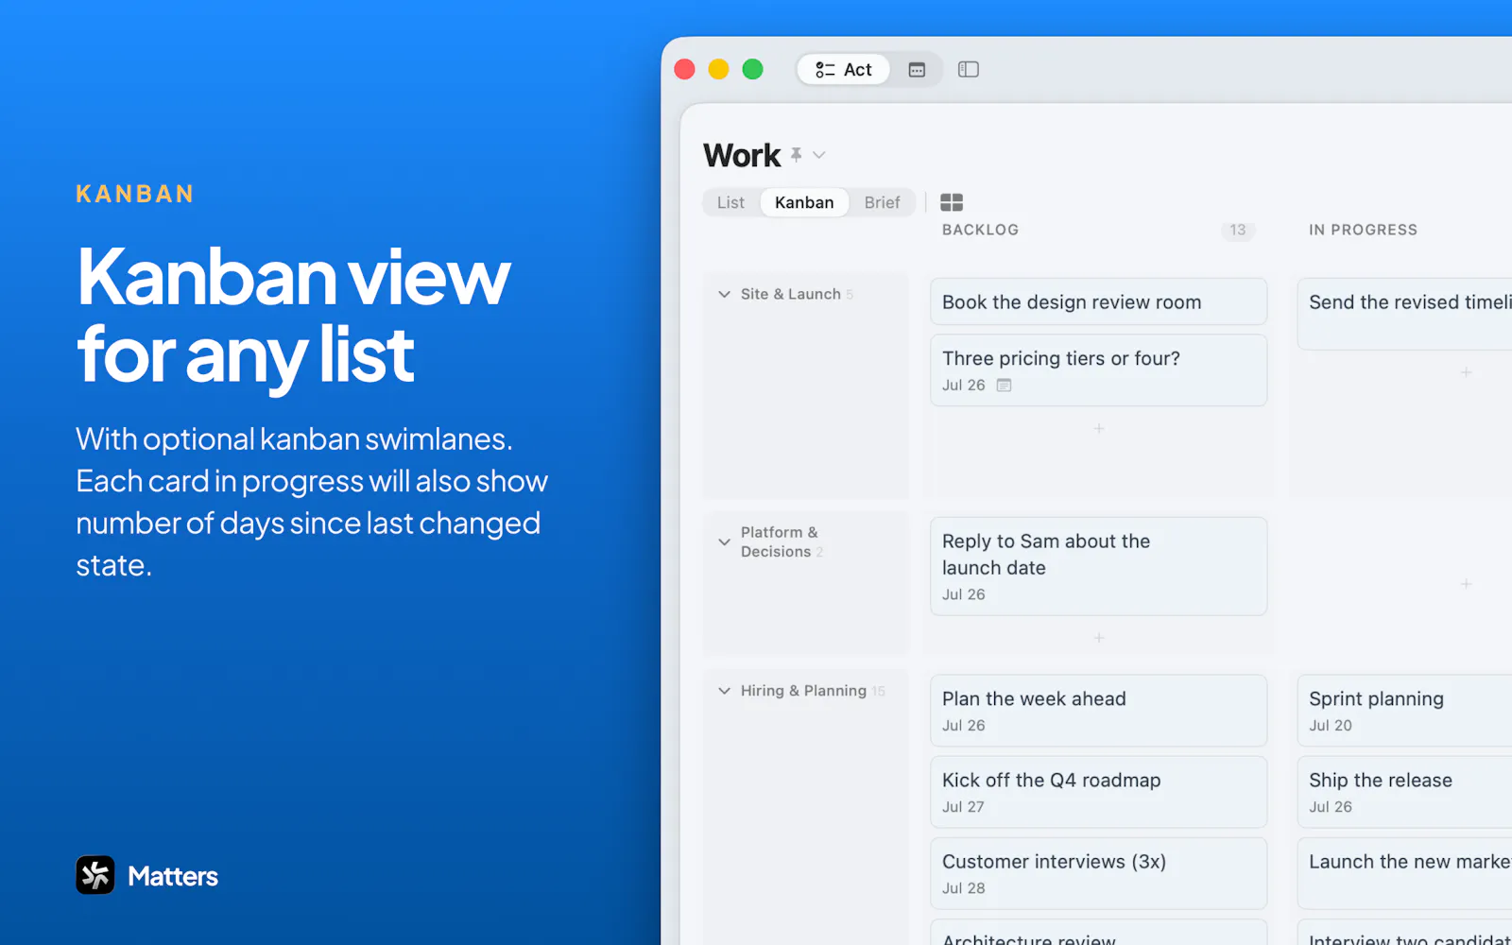The image size is (1512, 945).
Task: Click the Three pricing tiers or four? title
Action: [x=1060, y=358]
